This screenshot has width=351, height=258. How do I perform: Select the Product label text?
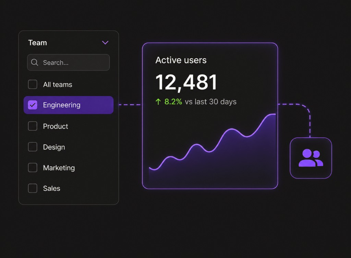click(x=56, y=126)
